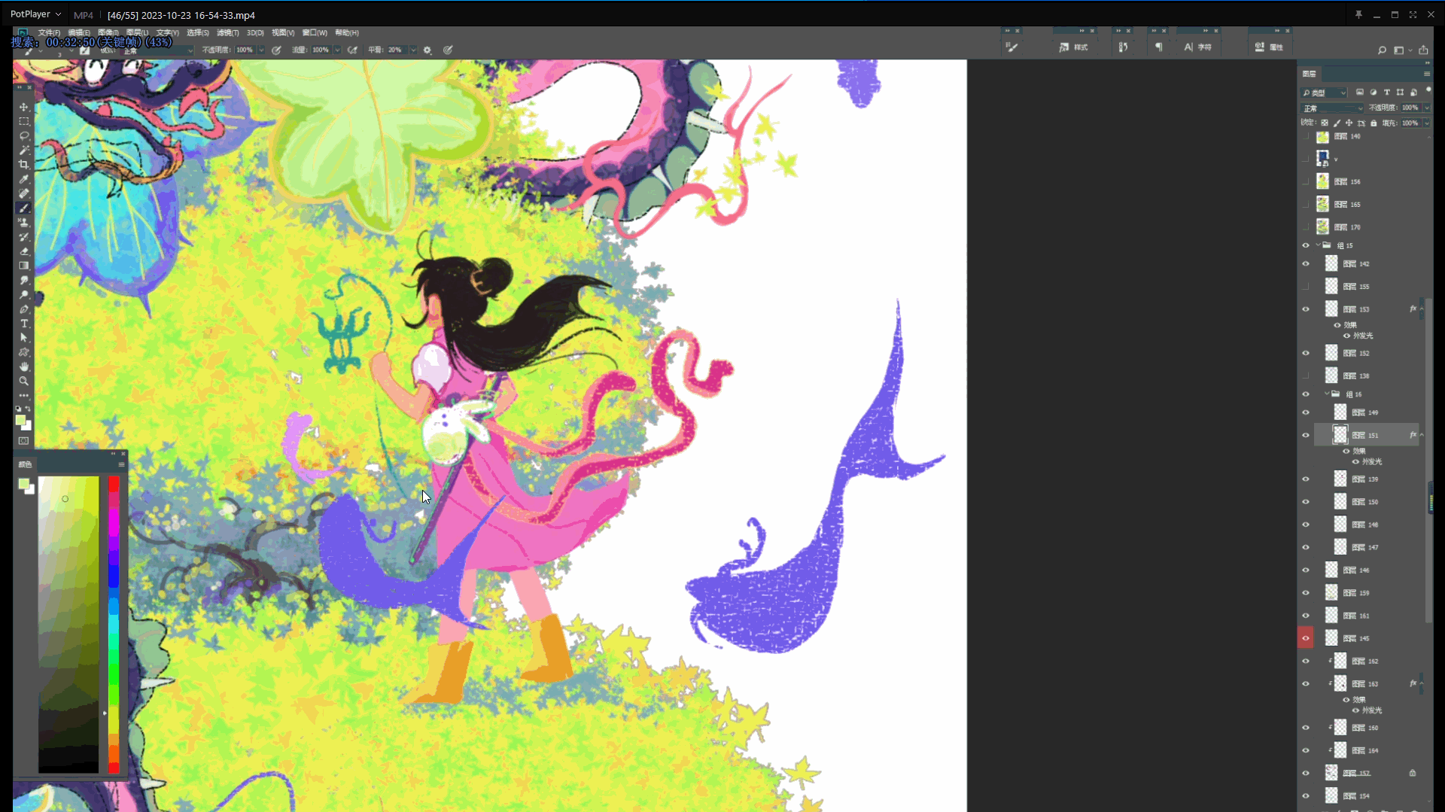This screenshot has height=812, width=1445.
Task: Select the Rectangular Marquee tool
Action: [x=24, y=121]
